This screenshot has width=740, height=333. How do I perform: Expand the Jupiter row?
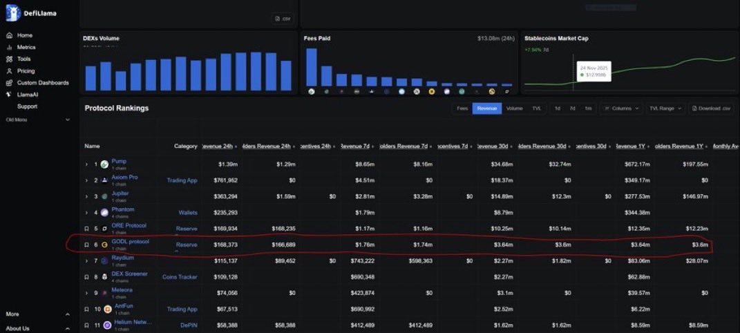pos(86,196)
